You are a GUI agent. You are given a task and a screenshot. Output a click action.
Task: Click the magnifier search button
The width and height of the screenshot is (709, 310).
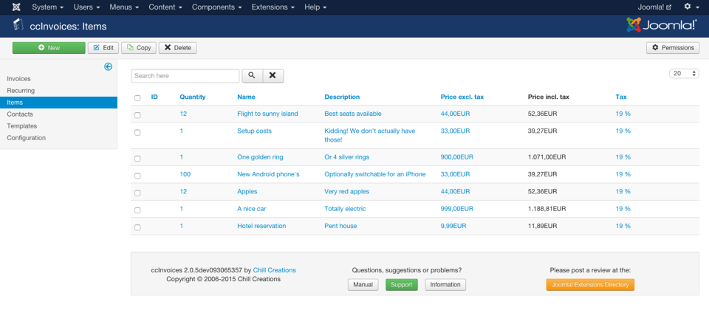coord(252,75)
